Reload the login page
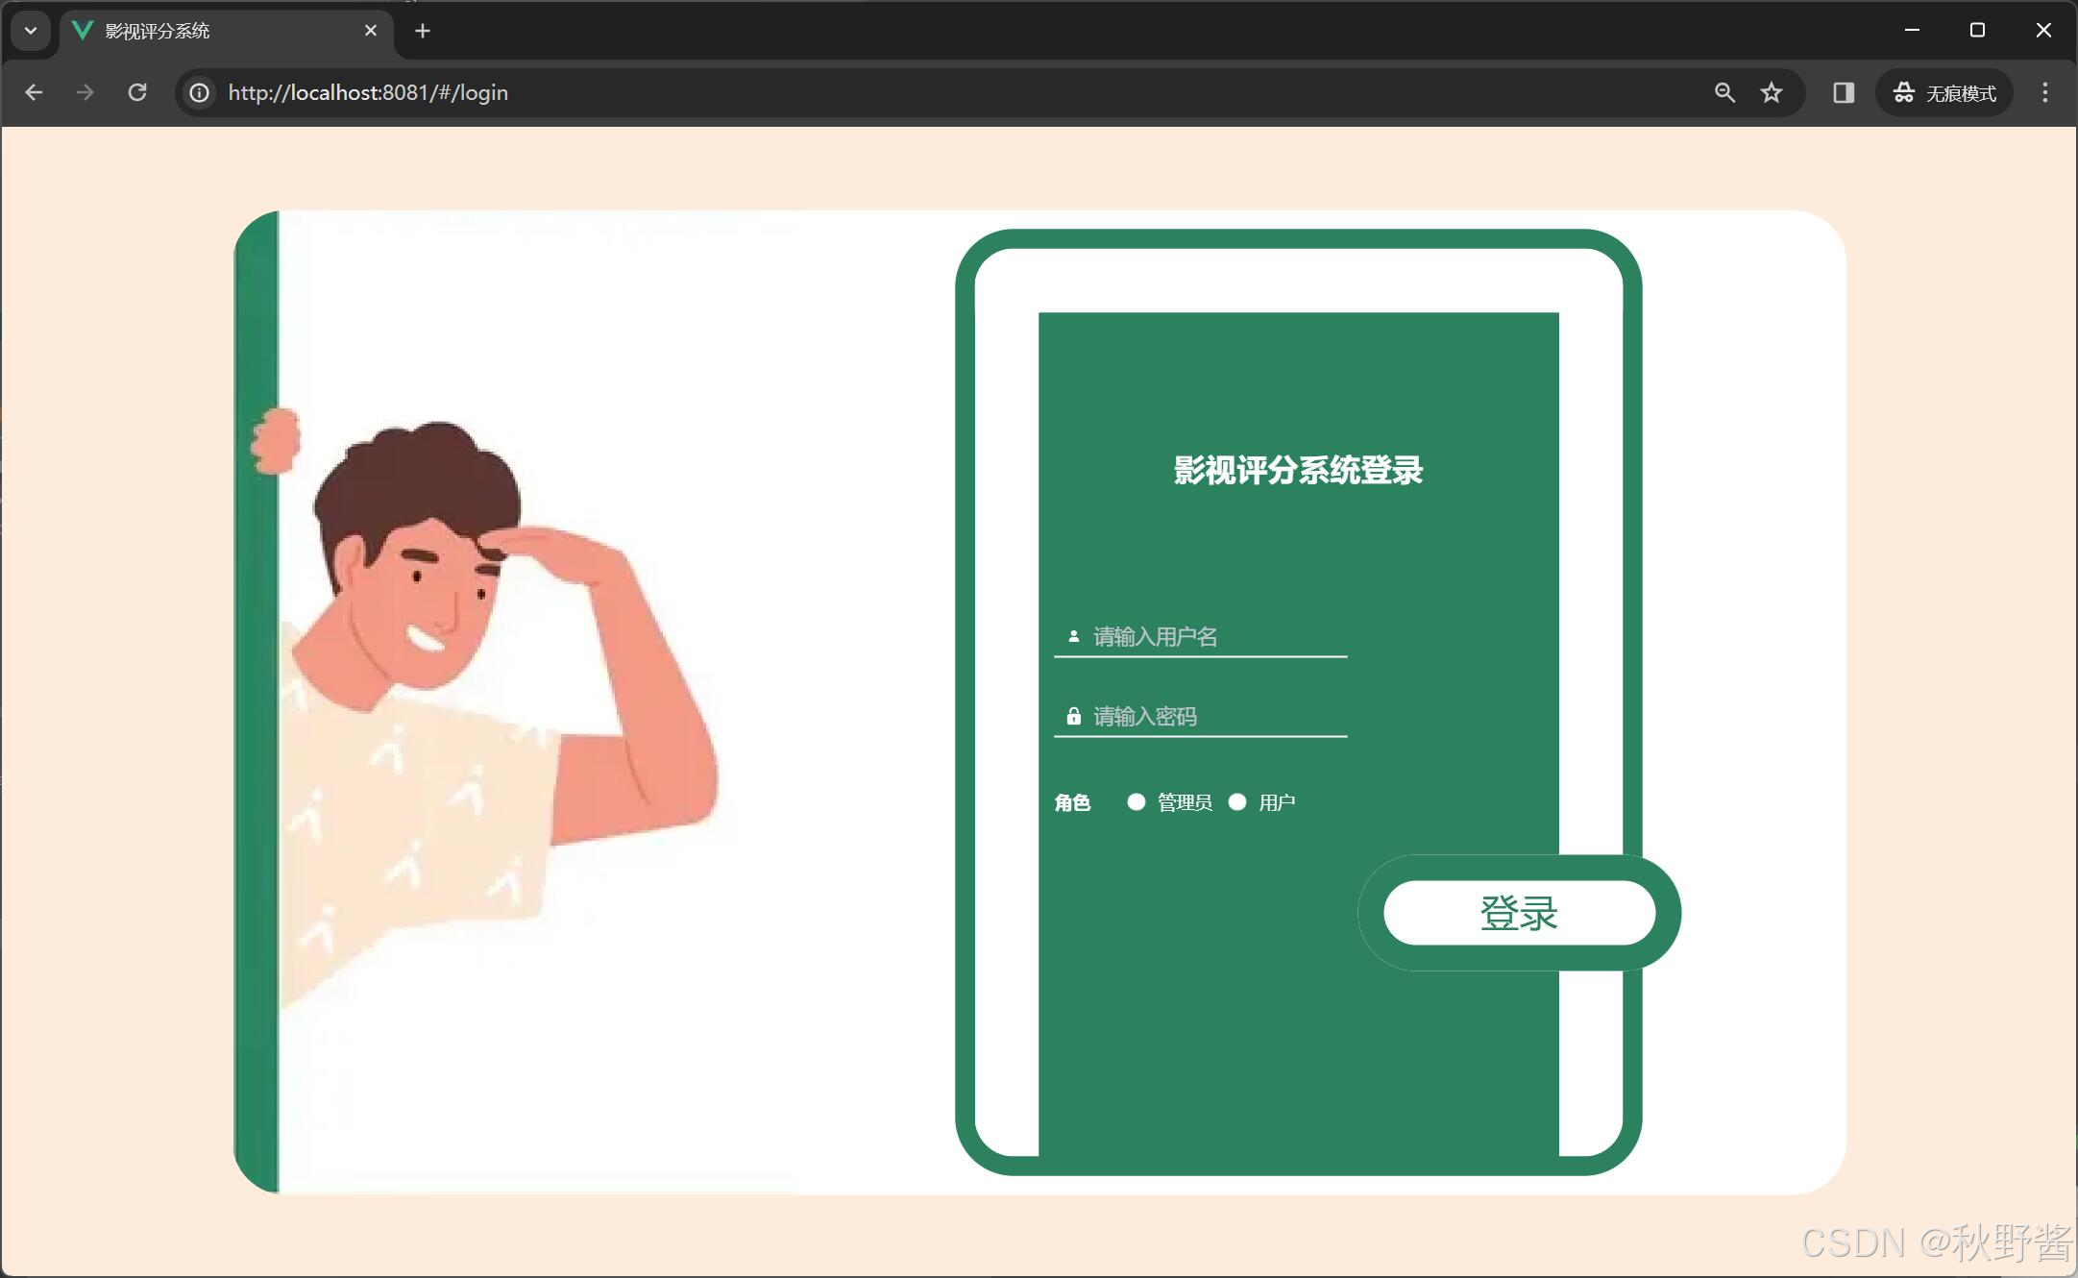The image size is (2078, 1278). click(137, 92)
